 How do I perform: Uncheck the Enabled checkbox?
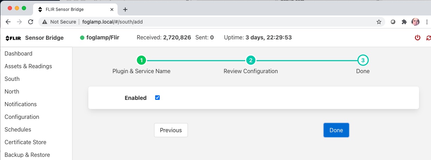click(x=157, y=98)
